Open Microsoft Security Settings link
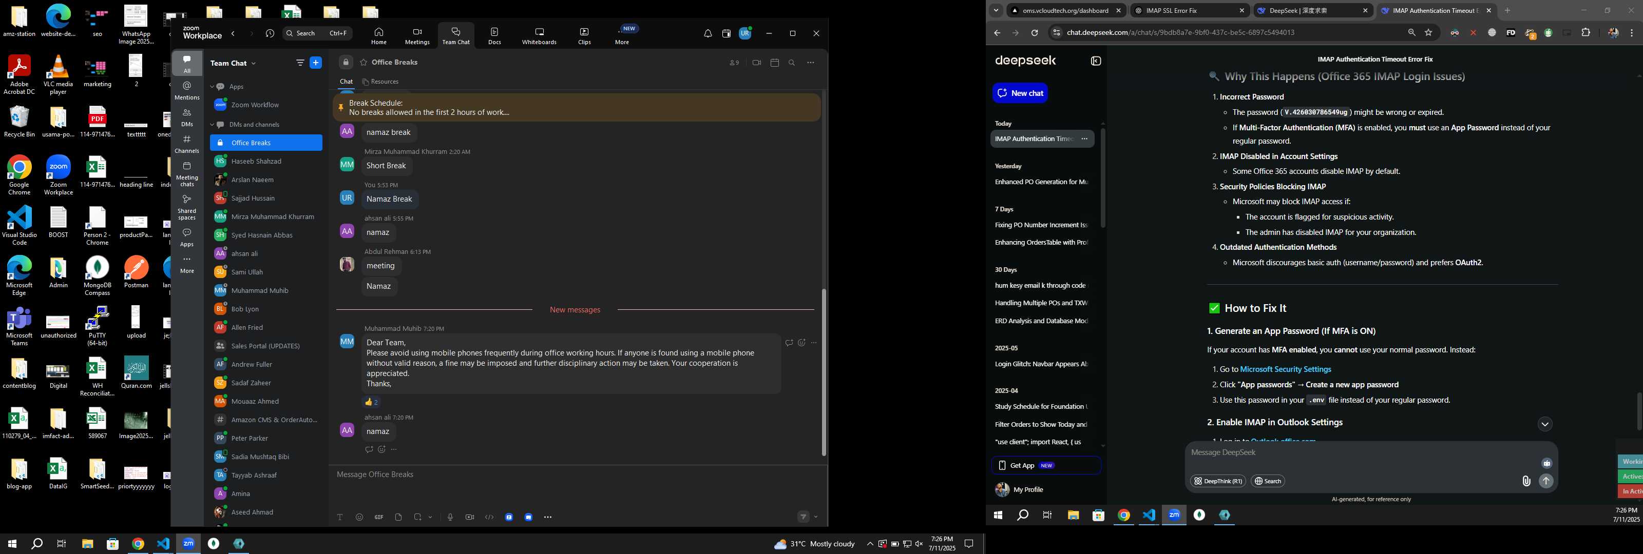This screenshot has height=554, width=1643. 1285,369
